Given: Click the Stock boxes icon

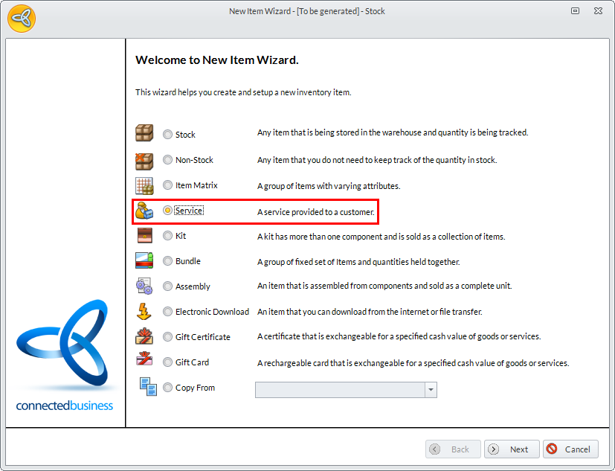Looking at the screenshot, I should coord(144,133).
